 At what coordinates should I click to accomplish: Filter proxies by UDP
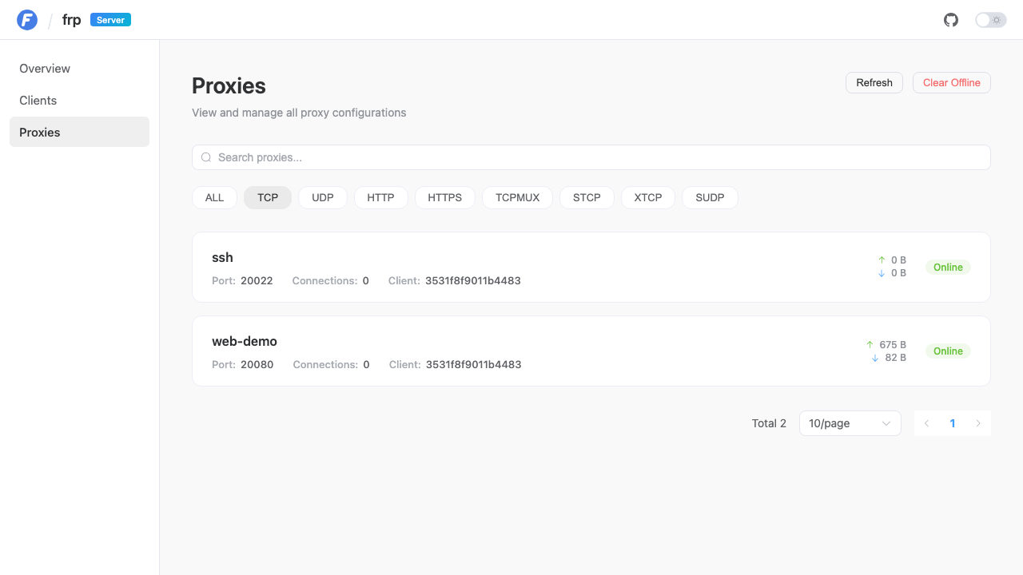[323, 197]
